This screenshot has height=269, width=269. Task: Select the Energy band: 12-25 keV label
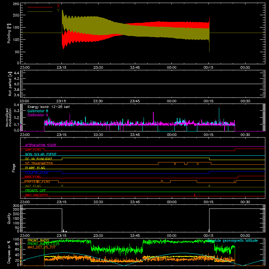pyautogui.click(x=49, y=107)
